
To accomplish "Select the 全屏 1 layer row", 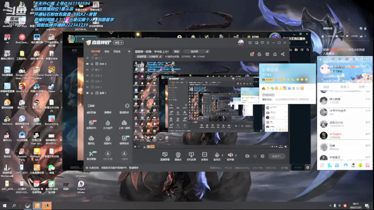I will tap(108, 93).
